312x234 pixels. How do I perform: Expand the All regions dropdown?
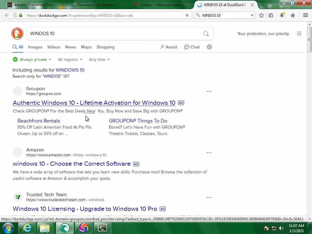70,59
